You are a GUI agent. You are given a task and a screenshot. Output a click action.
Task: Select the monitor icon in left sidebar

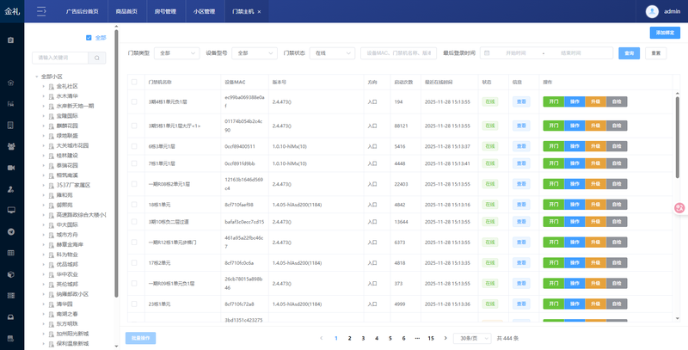(x=11, y=209)
